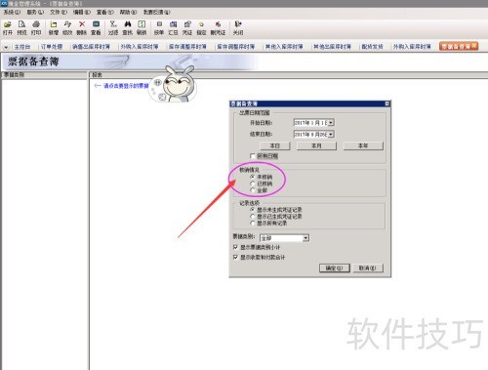Click the binoculars 查找 icon

pyautogui.click(x=128, y=24)
